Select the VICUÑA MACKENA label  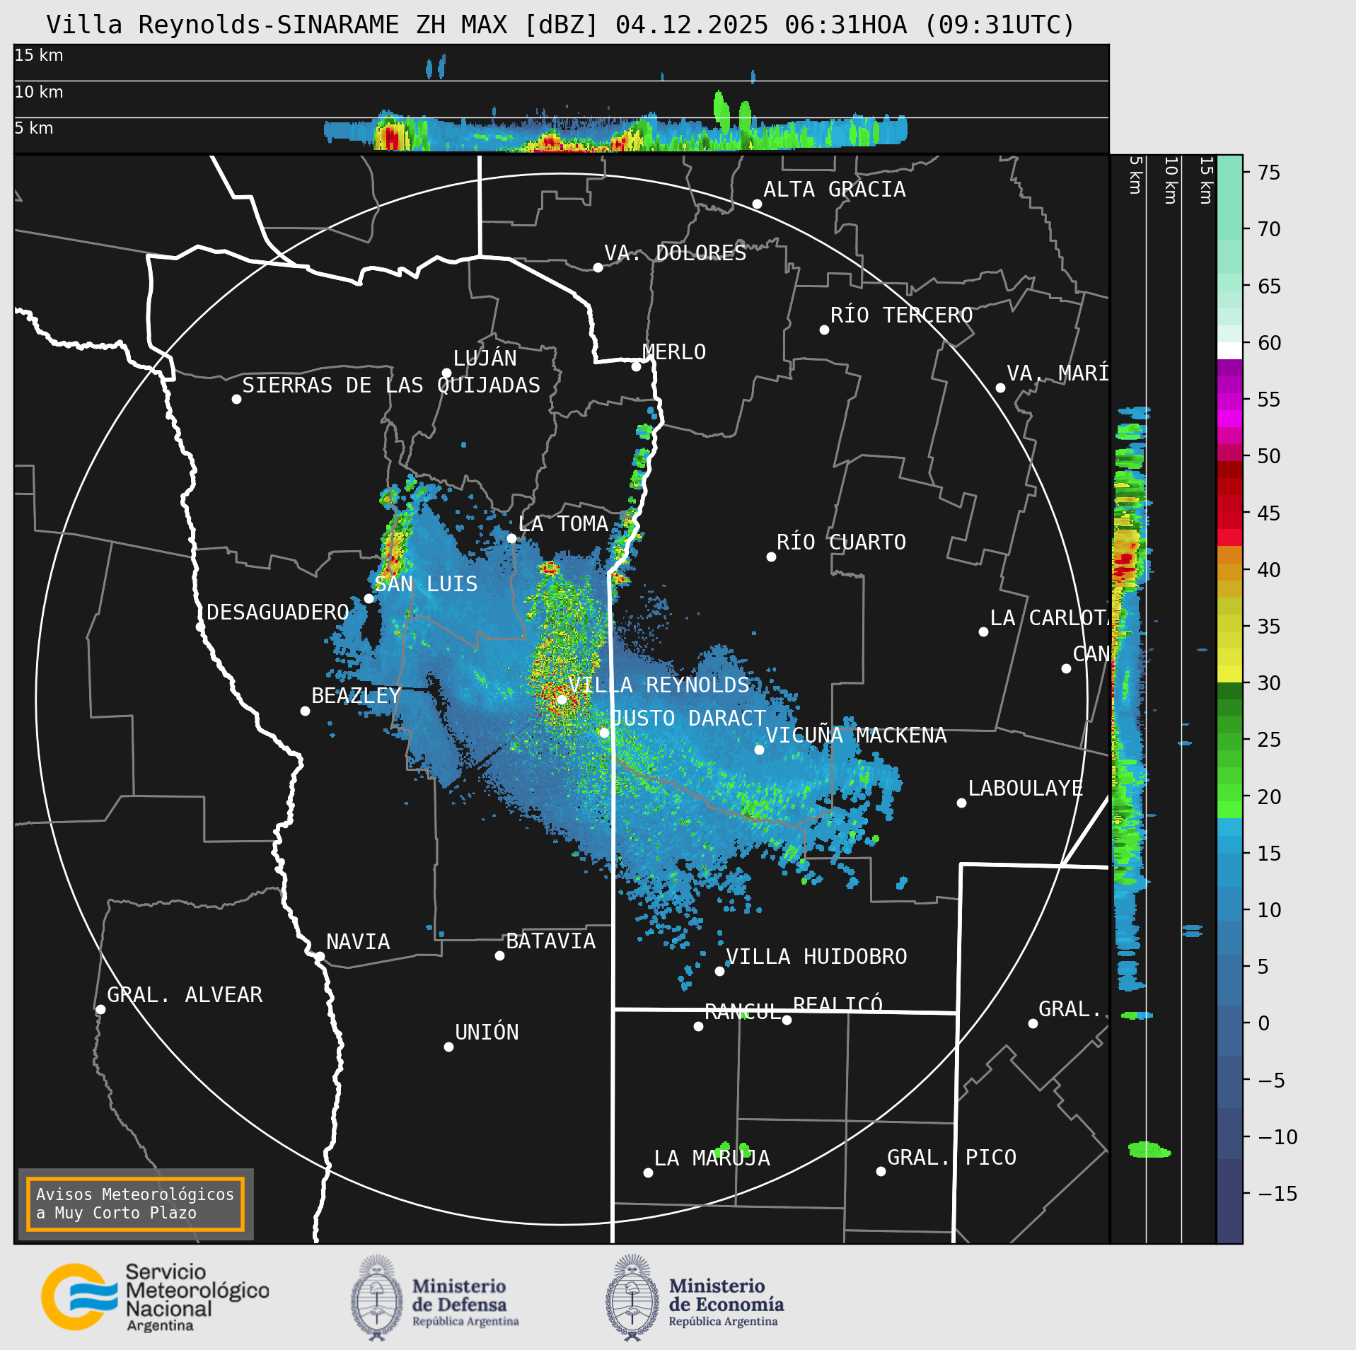[x=856, y=735]
